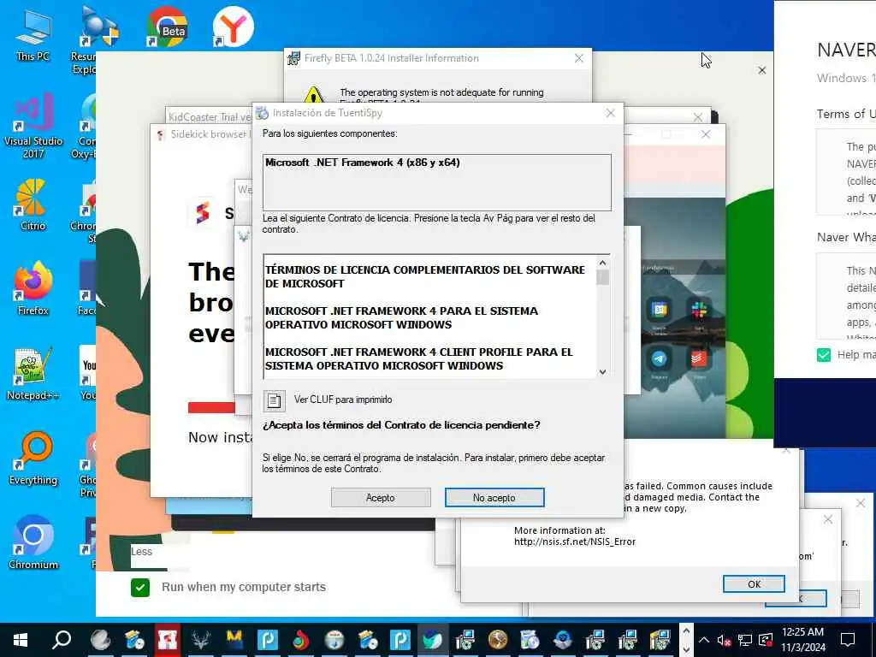Click the ¿Acepta los términos question text
The image size is (876, 657).
tap(401, 425)
